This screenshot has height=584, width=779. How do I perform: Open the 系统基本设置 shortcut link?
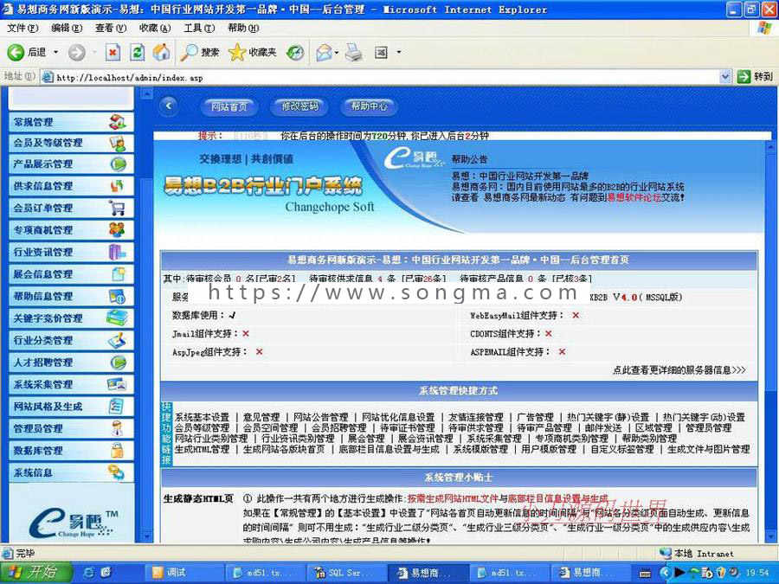(202, 417)
